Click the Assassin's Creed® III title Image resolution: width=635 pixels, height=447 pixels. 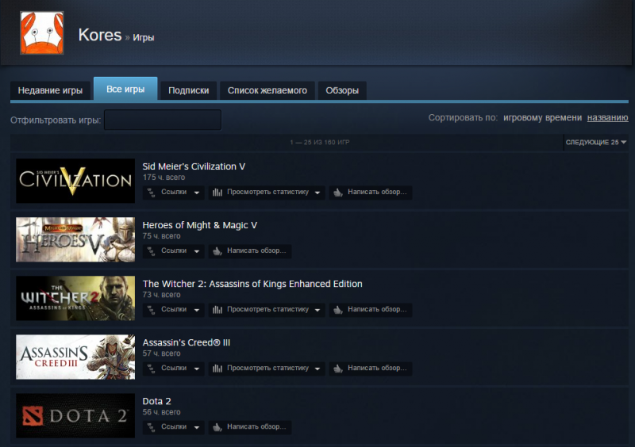pyautogui.click(x=187, y=342)
